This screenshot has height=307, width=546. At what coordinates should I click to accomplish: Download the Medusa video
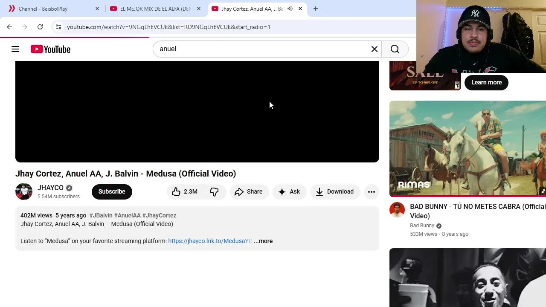(335, 191)
